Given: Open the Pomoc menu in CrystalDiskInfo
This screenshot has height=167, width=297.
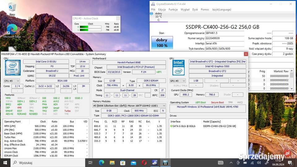Looking at the screenshot, I should (x=205, y=10).
